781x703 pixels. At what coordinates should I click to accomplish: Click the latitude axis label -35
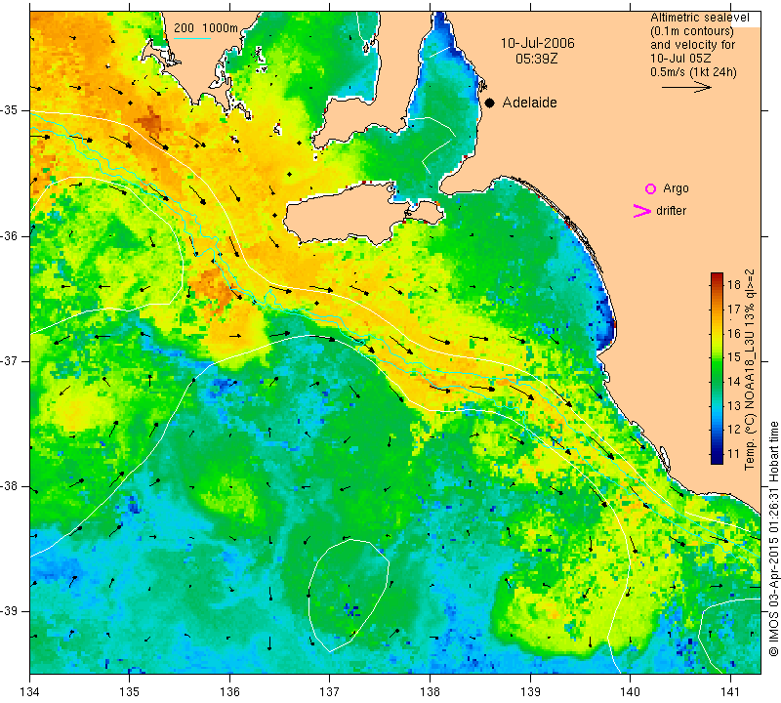10,110
